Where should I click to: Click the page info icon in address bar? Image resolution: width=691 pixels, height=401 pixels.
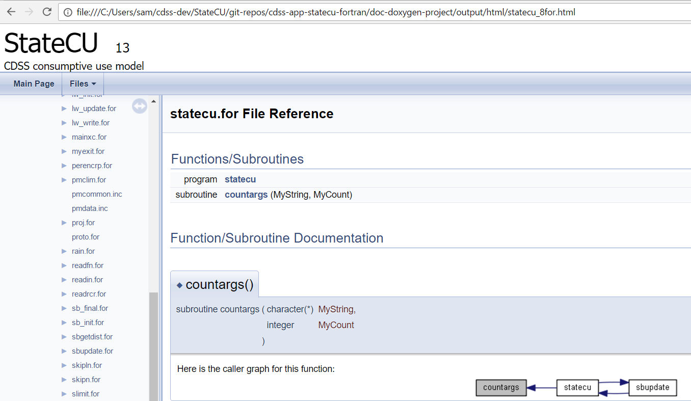pos(68,12)
